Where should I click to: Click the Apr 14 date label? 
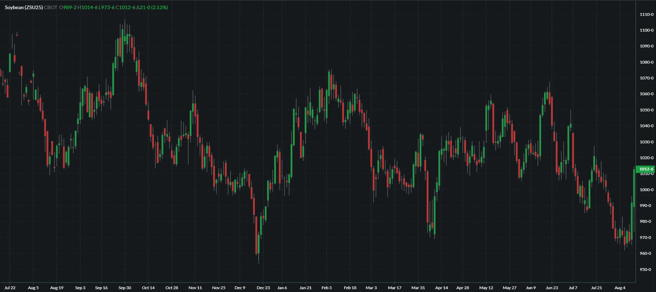(x=442, y=288)
